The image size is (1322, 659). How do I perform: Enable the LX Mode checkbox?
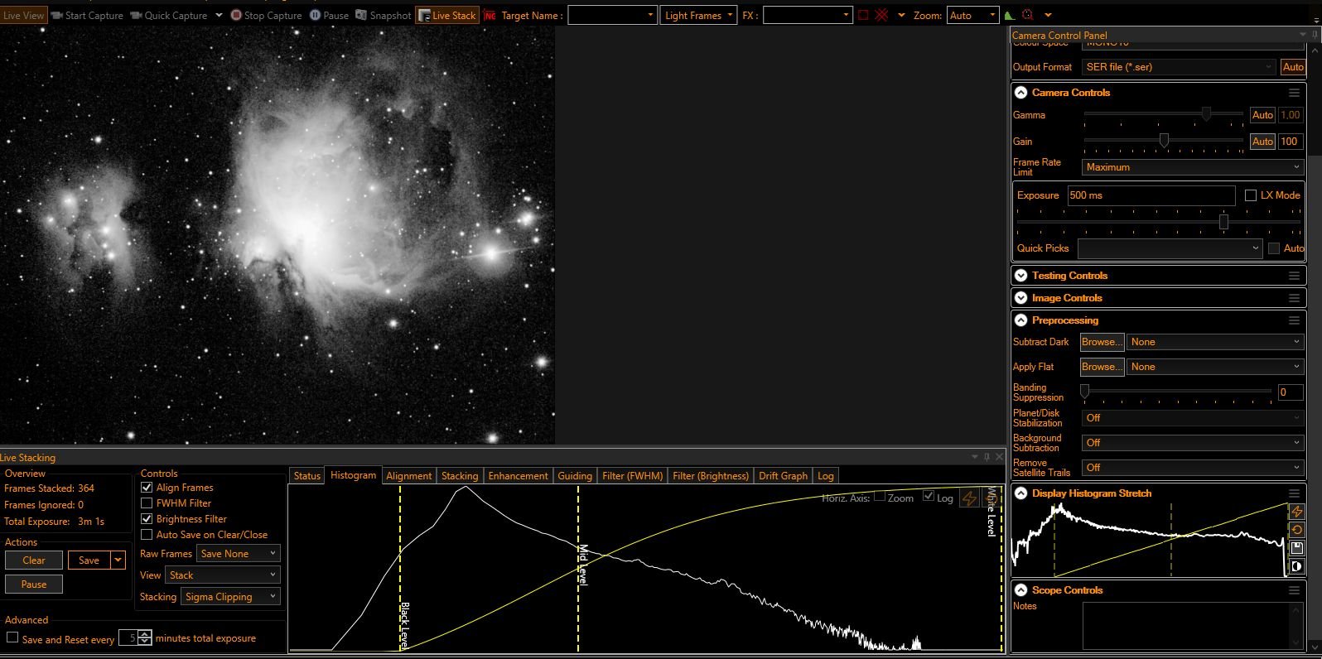click(1251, 195)
